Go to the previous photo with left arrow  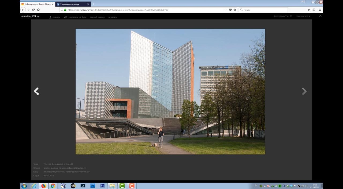(36, 91)
